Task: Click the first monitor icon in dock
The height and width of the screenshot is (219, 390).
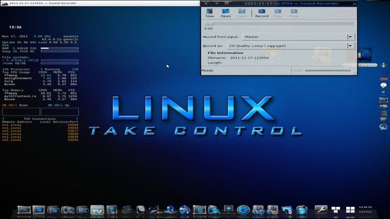Action: (x=24, y=210)
